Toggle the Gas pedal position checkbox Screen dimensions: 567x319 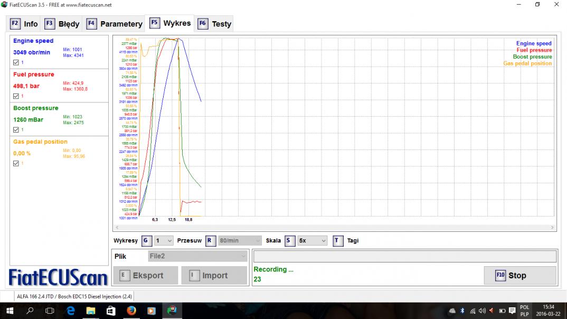(16, 164)
